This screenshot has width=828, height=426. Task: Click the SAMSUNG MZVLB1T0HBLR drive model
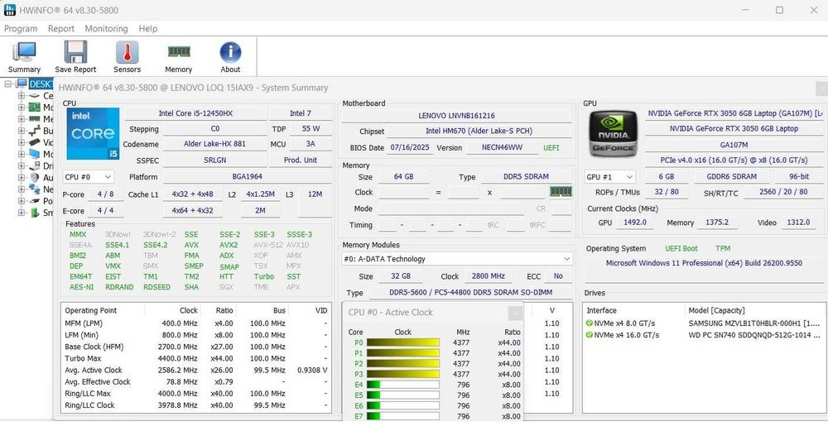754,323
